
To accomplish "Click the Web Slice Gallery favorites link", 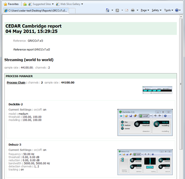I will pos(70,4).
